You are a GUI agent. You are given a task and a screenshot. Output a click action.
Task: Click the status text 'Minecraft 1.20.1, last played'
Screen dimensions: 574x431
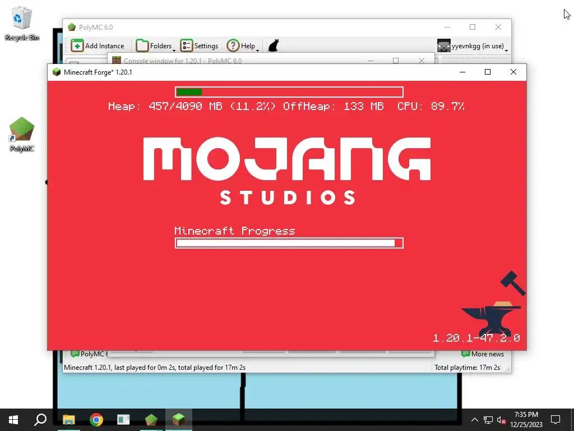[x=155, y=367]
